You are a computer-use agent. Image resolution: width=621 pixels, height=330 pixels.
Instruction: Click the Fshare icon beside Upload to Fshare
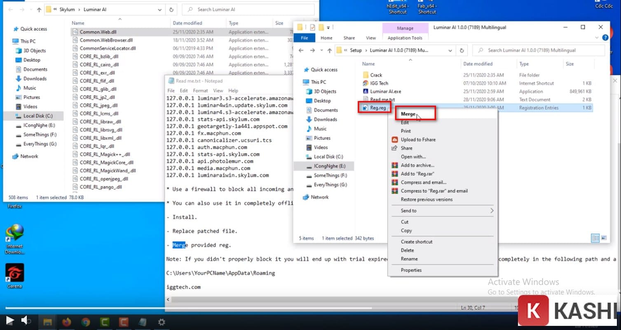(x=394, y=139)
